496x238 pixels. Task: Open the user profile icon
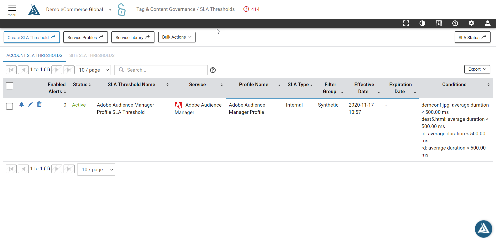[x=488, y=23]
